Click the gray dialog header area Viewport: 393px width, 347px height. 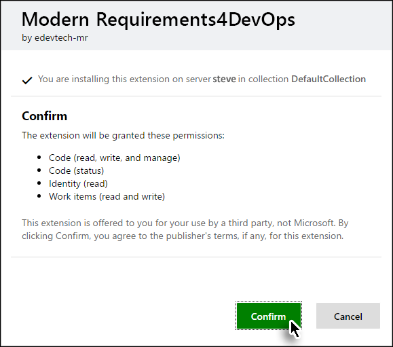click(197, 25)
